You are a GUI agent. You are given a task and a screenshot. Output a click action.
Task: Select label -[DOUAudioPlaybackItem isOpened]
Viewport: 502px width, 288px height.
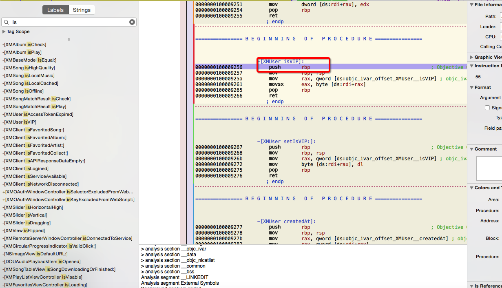click(41, 261)
